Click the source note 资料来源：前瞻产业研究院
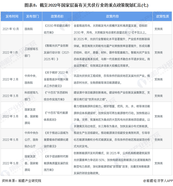Screen dimensions: 173x186 click(x=21, y=181)
